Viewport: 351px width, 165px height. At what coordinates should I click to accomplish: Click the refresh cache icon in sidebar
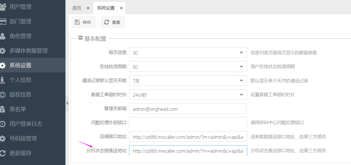click(3, 153)
